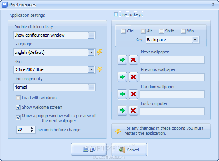Click the green arrow for Random wallpaper

[122, 94]
